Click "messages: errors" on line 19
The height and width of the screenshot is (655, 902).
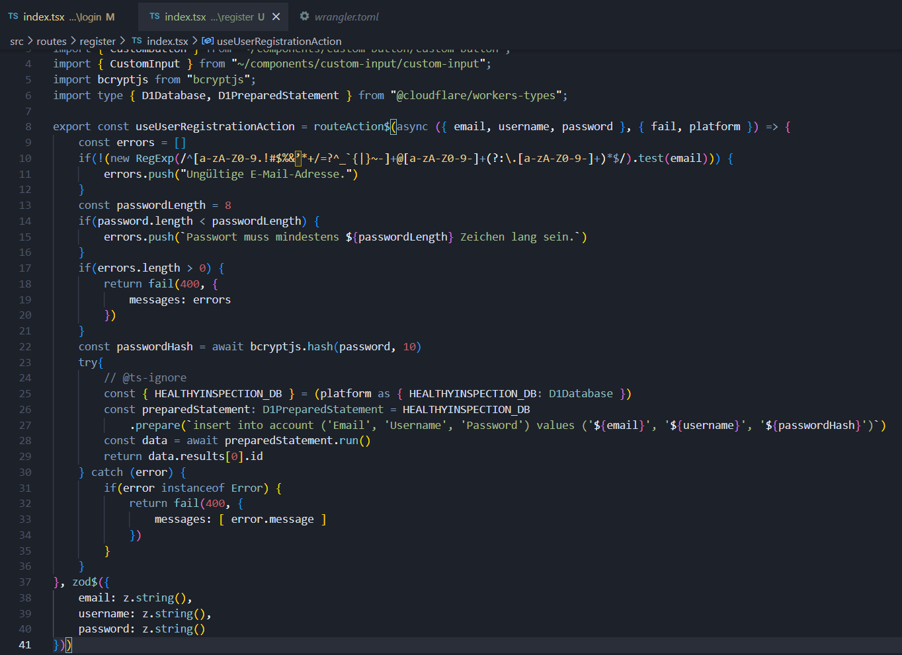tap(180, 299)
